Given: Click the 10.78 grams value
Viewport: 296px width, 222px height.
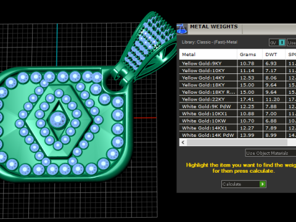Looking at the screenshot, I should 247,64.
